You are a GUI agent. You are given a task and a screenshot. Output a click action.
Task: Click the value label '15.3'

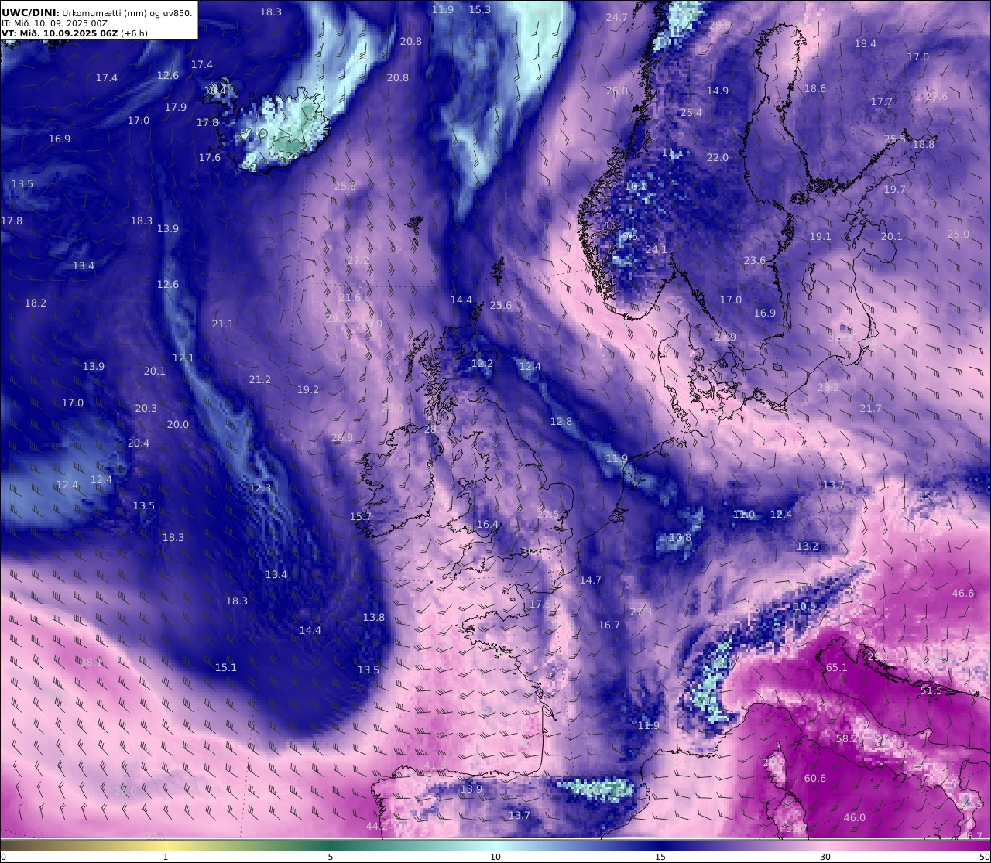[x=480, y=9]
